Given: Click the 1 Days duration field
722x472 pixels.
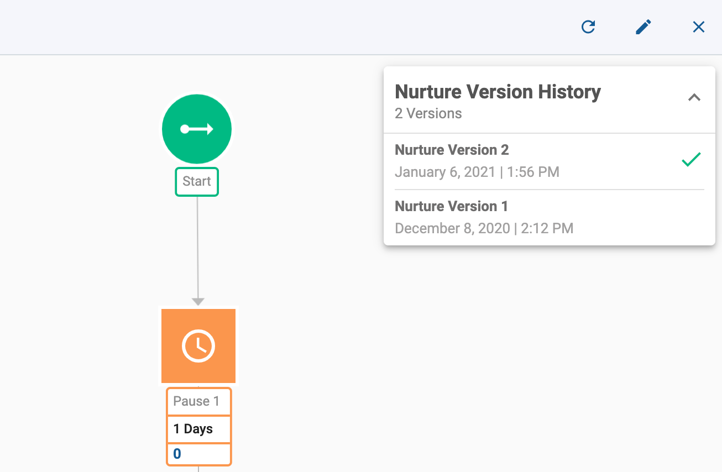Looking at the screenshot, I should pos(193,429).
